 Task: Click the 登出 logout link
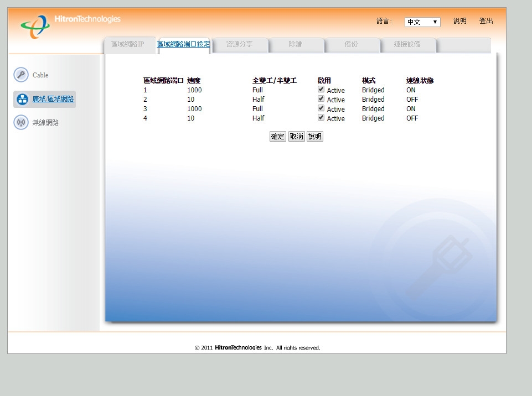[486, 21]
